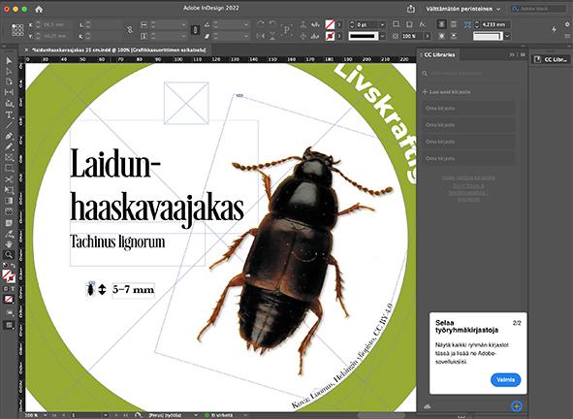The height and width of the screenshot is (419, 573).
Task: Select the Rectangle Frame tool
Action: pos(9,157)
